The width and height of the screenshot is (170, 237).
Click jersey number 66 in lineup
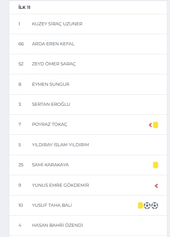[21, 44]
